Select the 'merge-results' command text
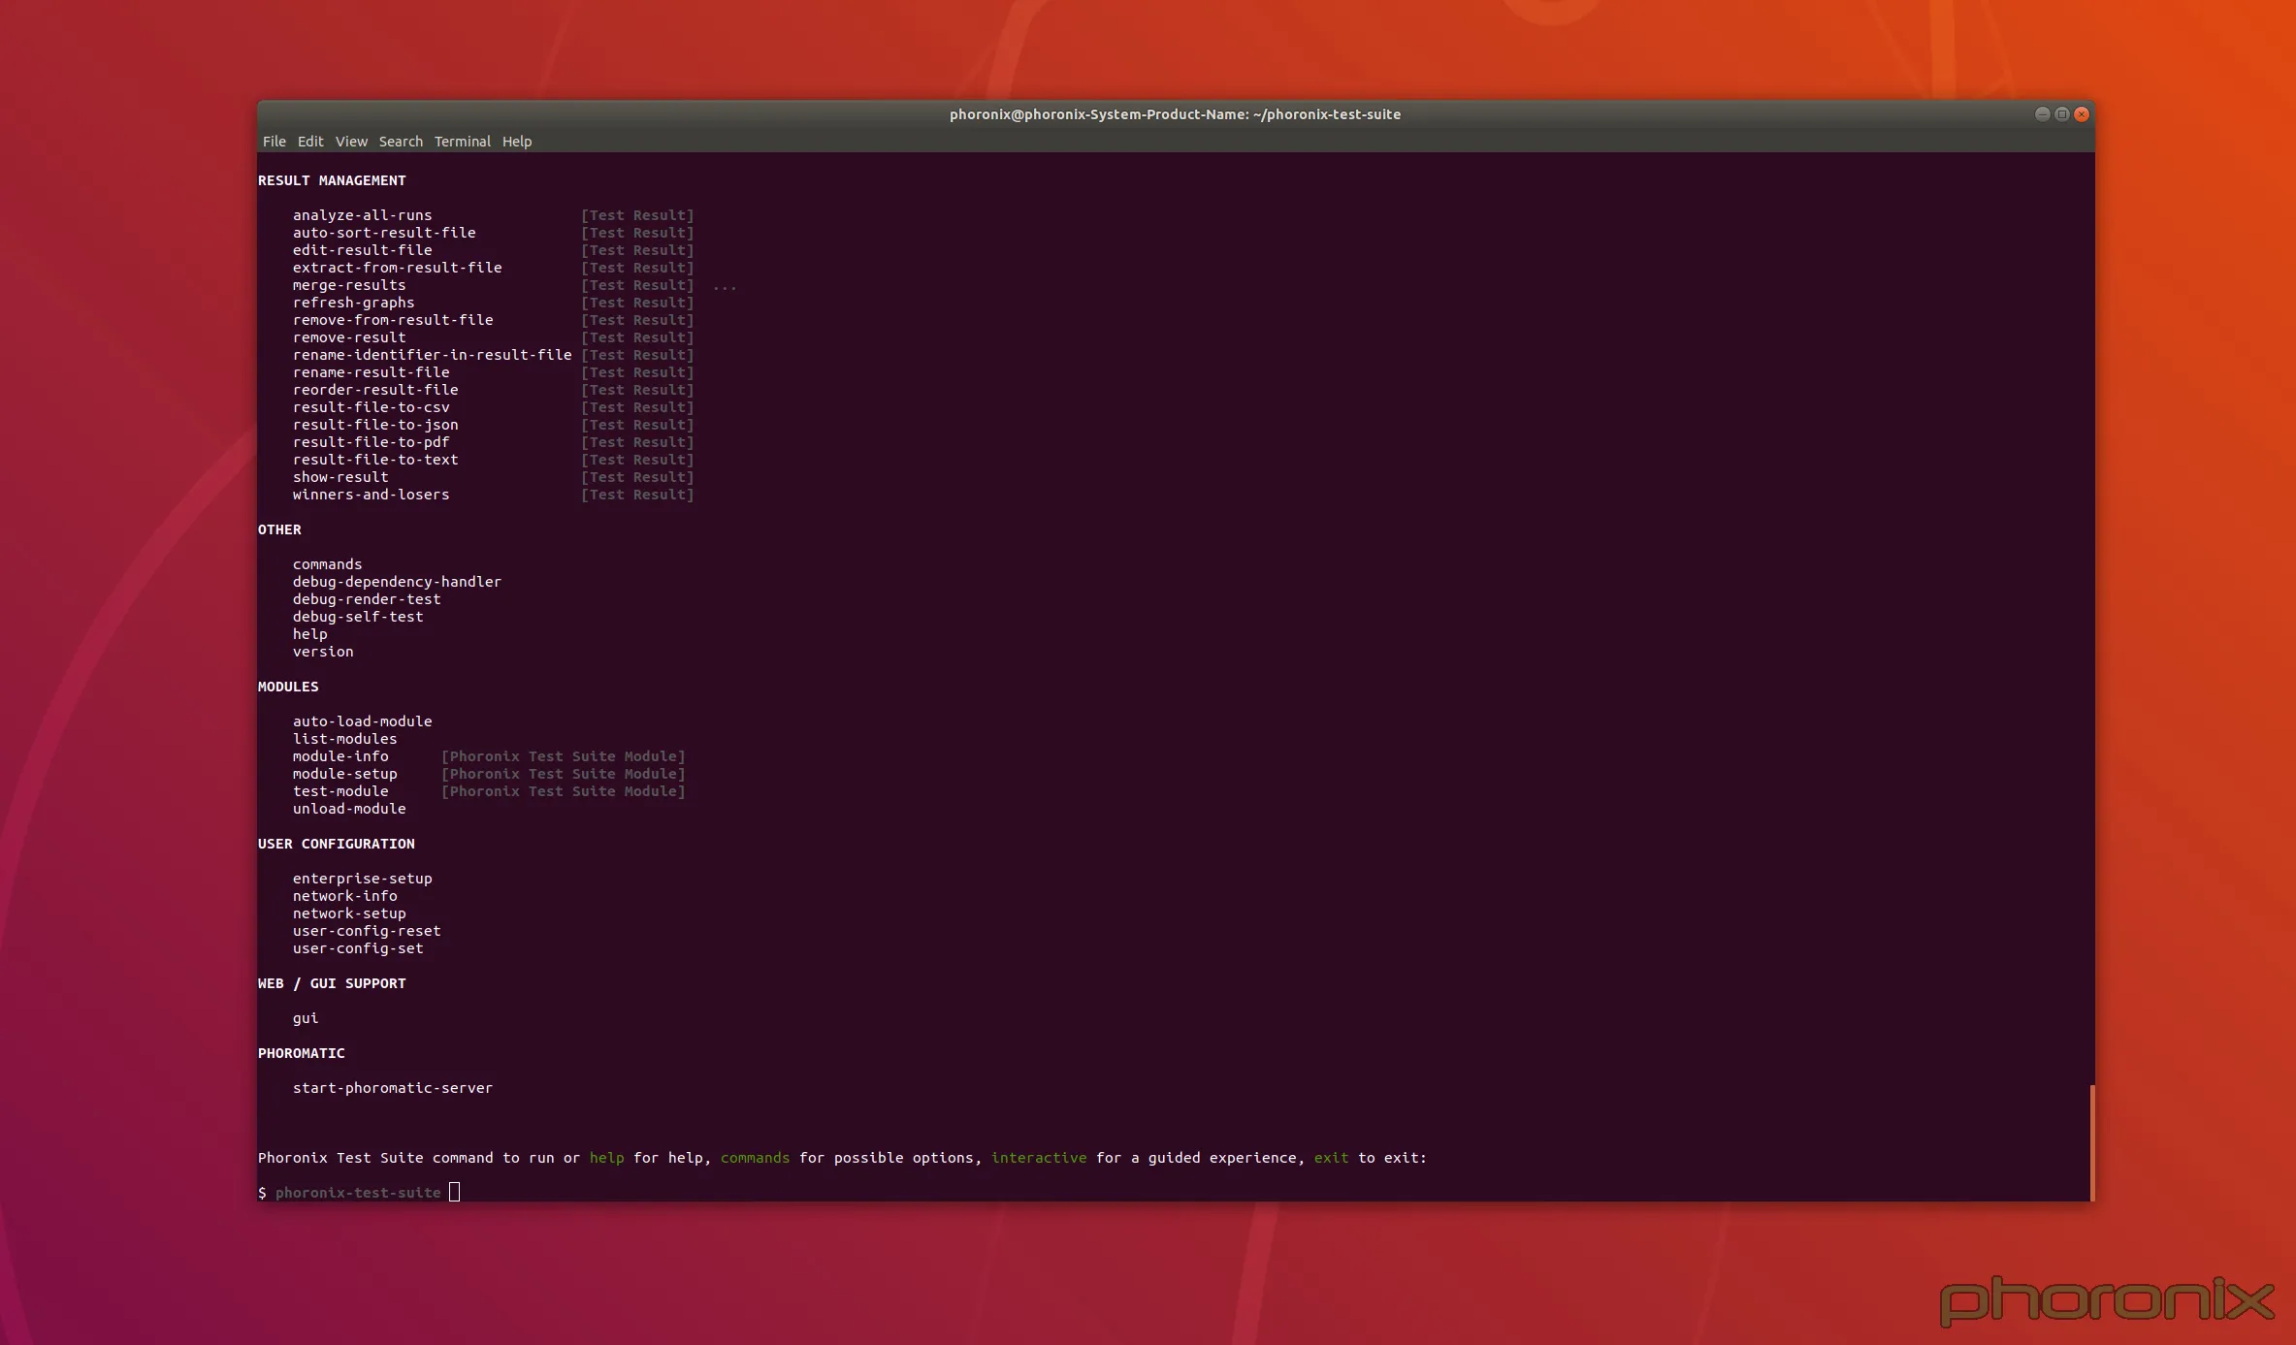The width and height of the screenshot is (2296, 1345). [x=349, y=285]
